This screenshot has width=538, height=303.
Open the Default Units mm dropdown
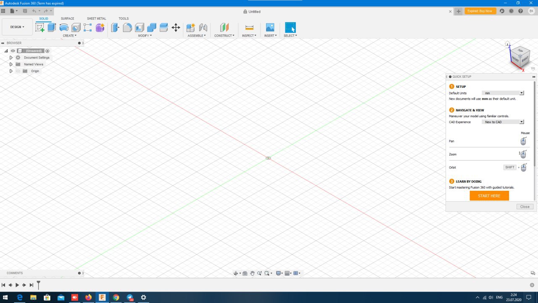click(x=503, y=93)
